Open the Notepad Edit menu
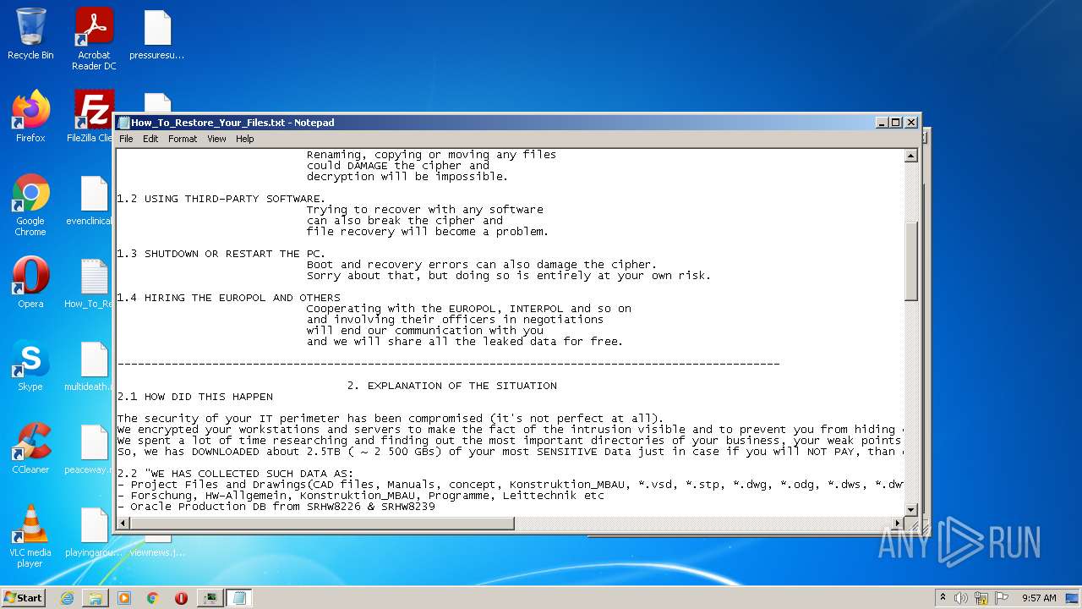The image size is (1082, 609). tap(150, 139)
